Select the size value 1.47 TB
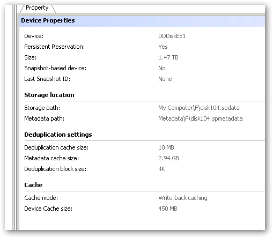The height and width of the screenshot is (238, 273). coord(168,57)
